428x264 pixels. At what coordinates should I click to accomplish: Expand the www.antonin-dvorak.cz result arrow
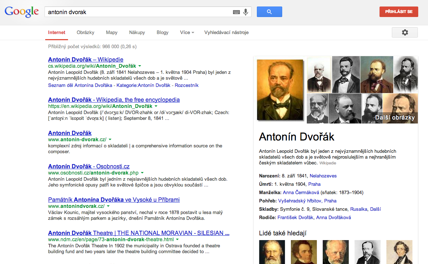[x=110, y=140]
